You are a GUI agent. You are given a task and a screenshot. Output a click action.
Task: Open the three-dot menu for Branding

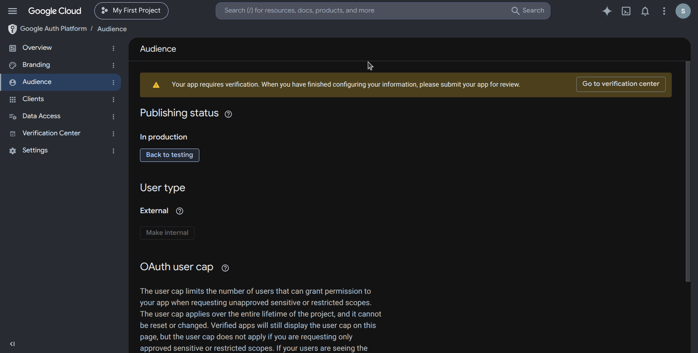point(113,65)
